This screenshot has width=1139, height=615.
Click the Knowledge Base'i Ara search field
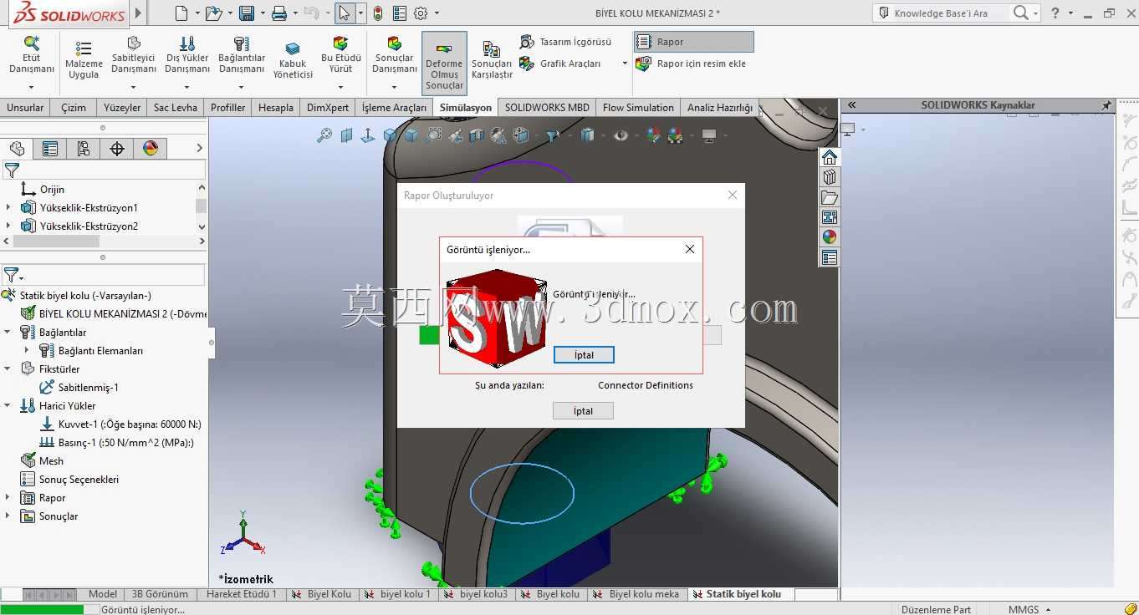942,13
